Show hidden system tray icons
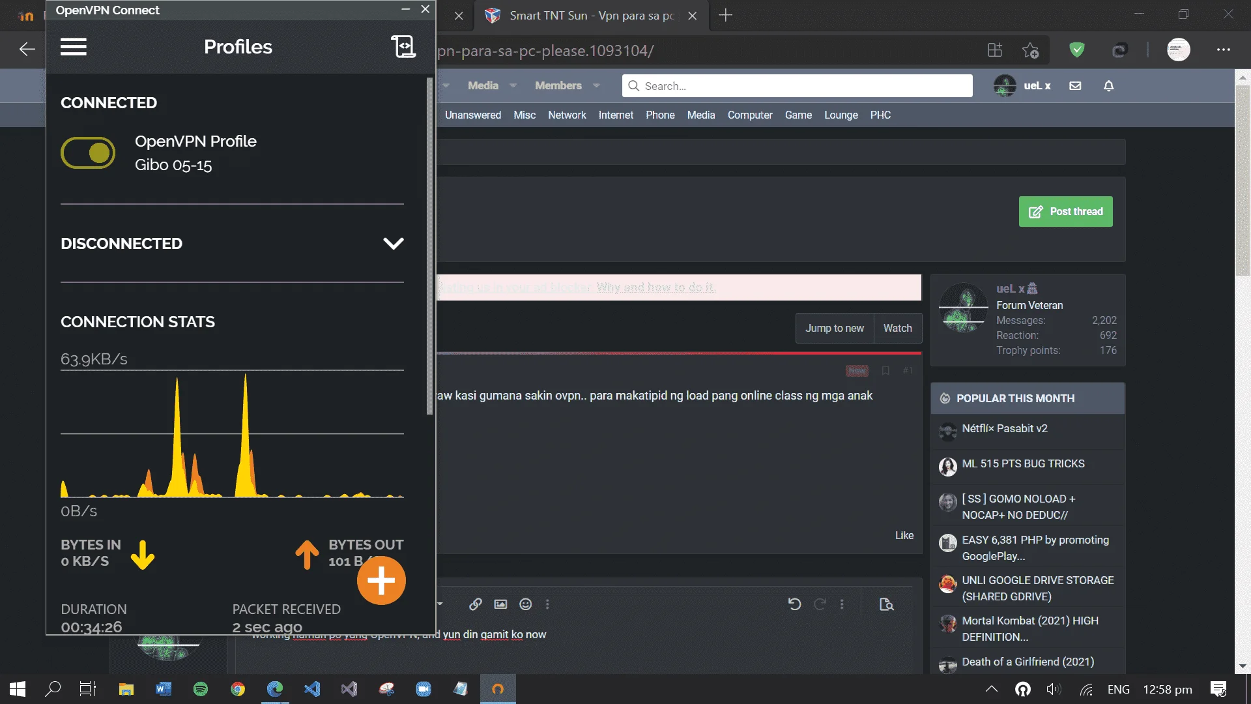1251x704 pixels. tap(991, 689)
